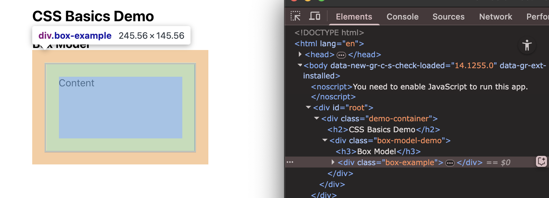The image size is (549, 198).
Task: Click the ellipsis badge inside box-example div
Action: tap(450, 163)
